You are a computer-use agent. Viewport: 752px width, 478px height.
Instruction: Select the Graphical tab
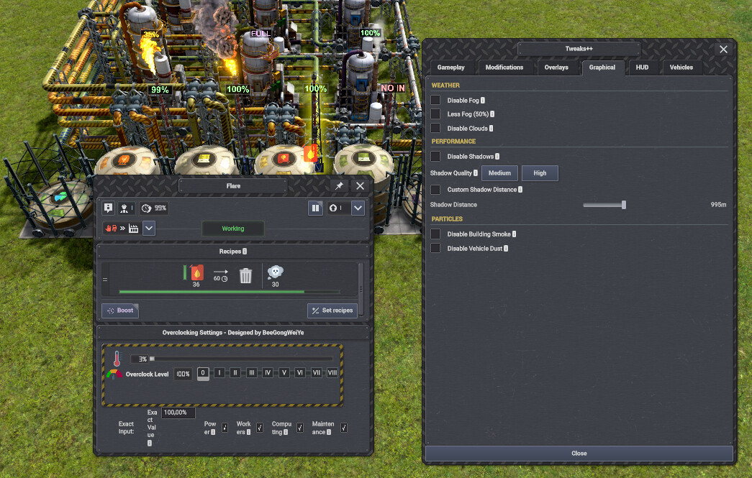(602, 68)
